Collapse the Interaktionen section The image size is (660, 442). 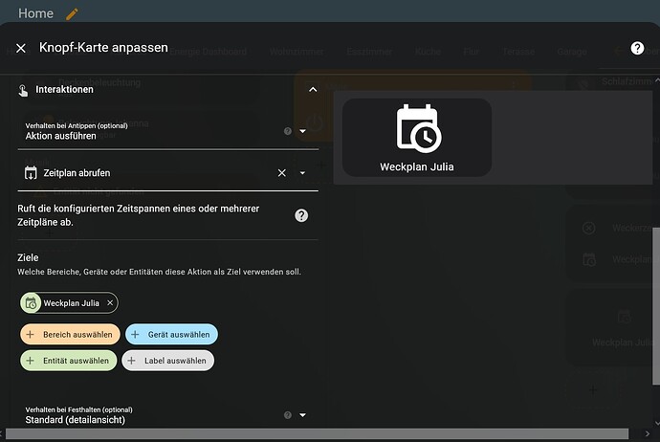(313, 89)
